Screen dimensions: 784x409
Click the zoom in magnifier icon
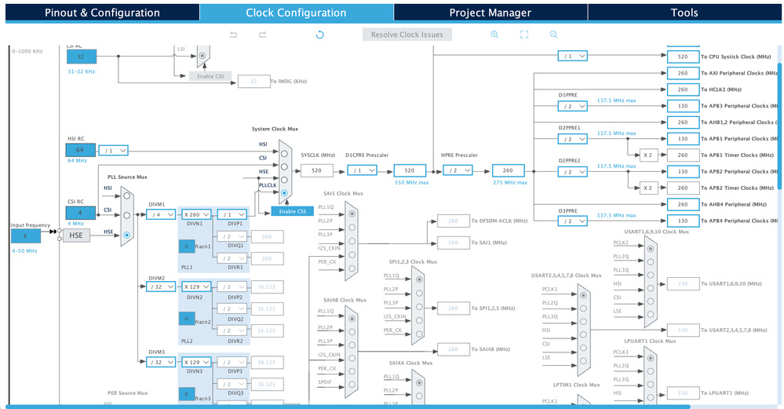pyautogui.click(x=494, y=35)
